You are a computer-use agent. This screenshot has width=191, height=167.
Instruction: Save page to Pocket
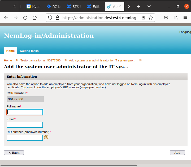166,18
